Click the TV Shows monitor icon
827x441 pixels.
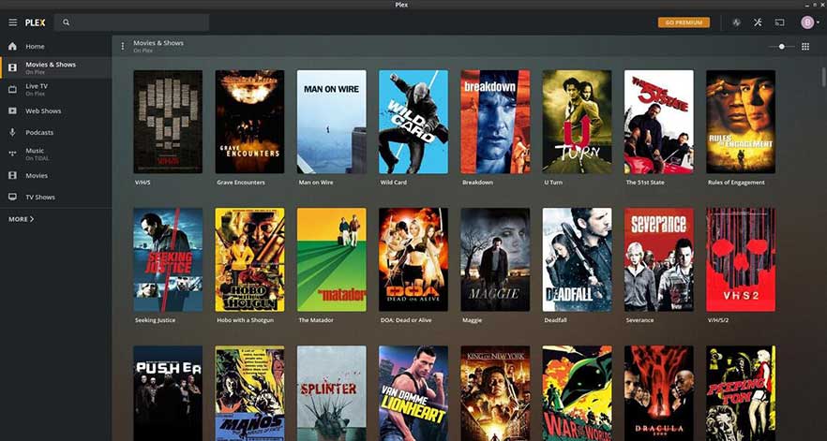click(13, 197)
